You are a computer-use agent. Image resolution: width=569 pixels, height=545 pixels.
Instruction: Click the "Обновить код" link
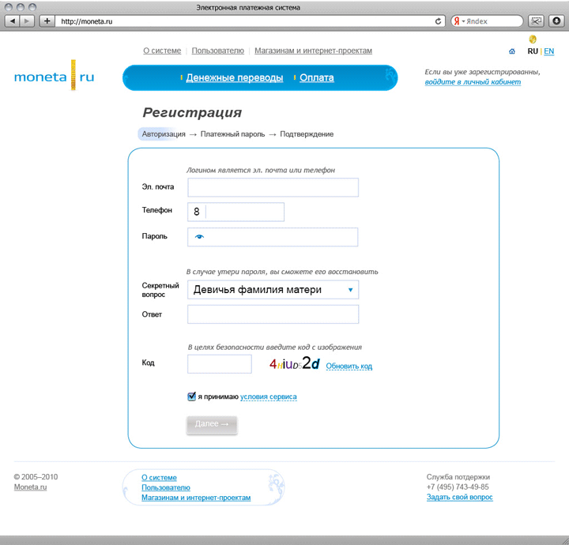click(x=349, y=366)
